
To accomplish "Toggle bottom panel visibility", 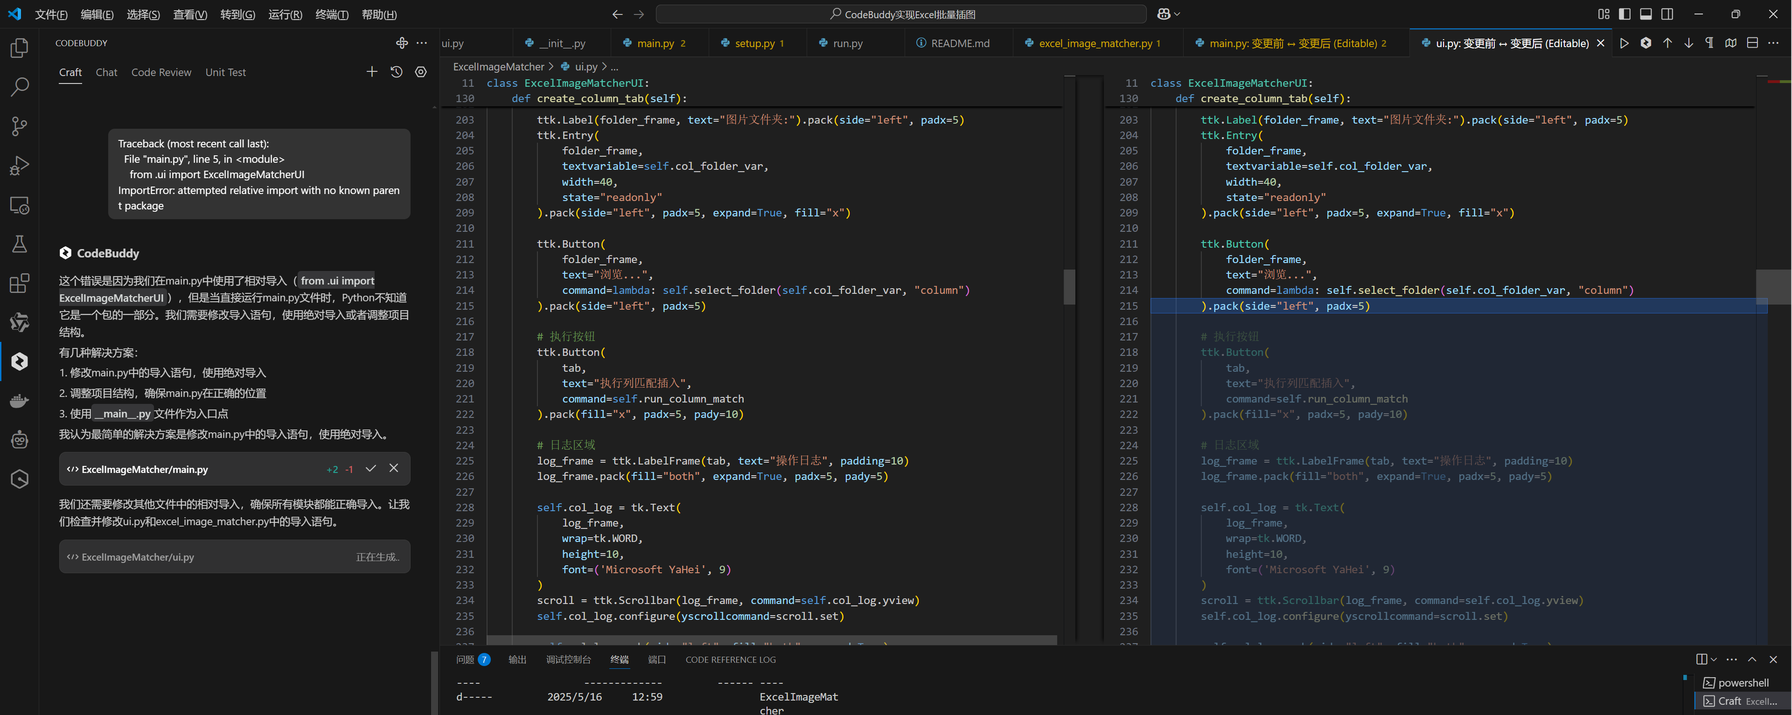I will coord(1646,14).
